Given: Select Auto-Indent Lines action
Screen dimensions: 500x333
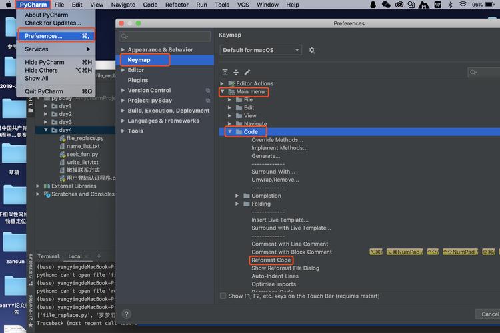Looking at the screenshot, I should [x=275, y=276].
